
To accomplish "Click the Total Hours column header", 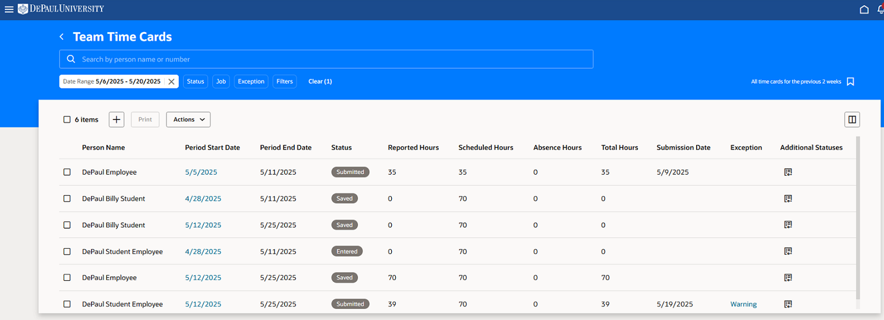I will pyautogui.click(x=619, y=147).
